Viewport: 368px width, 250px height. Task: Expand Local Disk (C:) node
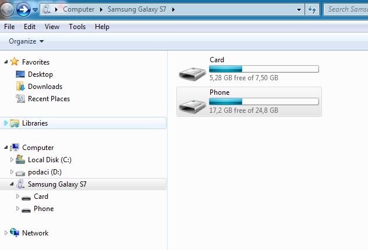12,159
